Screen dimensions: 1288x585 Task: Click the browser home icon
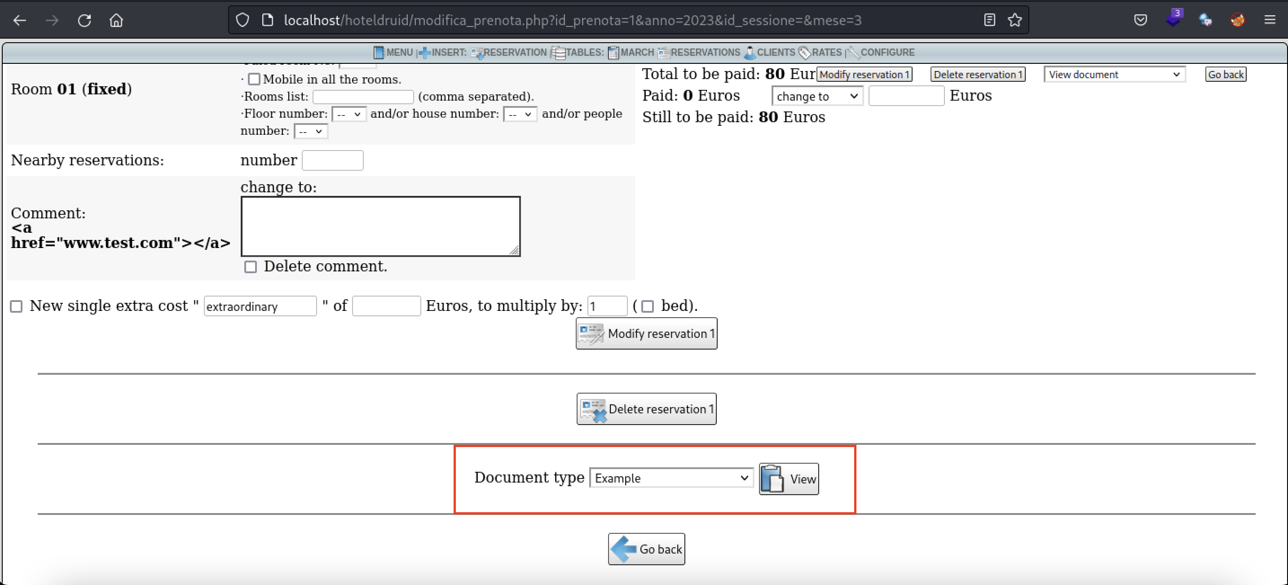[x=116, y=20]
